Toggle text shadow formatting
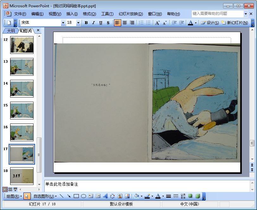Image resolution: width=257 pixels, height=210 pixels. click(108, 22)
